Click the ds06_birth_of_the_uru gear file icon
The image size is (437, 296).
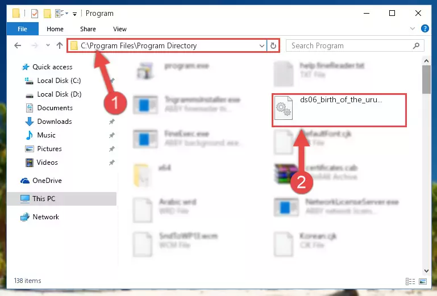pos(283,108)
